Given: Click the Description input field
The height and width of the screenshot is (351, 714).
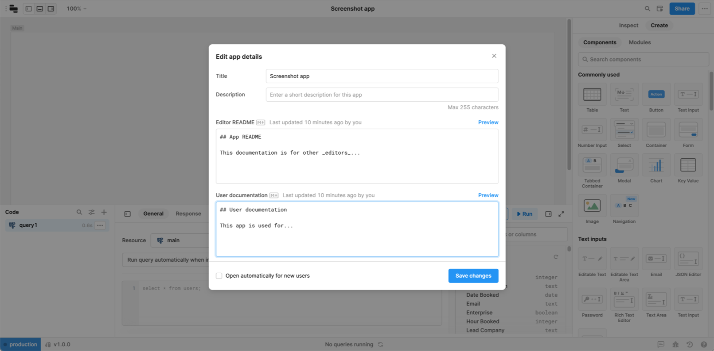Looking at the screenshot, I should coord(382,95).
